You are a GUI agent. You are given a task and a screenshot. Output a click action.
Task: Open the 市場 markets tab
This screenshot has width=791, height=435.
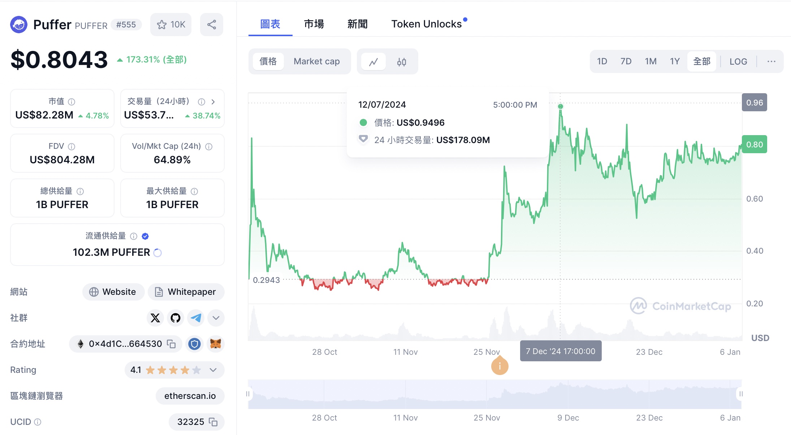(314, 24)
